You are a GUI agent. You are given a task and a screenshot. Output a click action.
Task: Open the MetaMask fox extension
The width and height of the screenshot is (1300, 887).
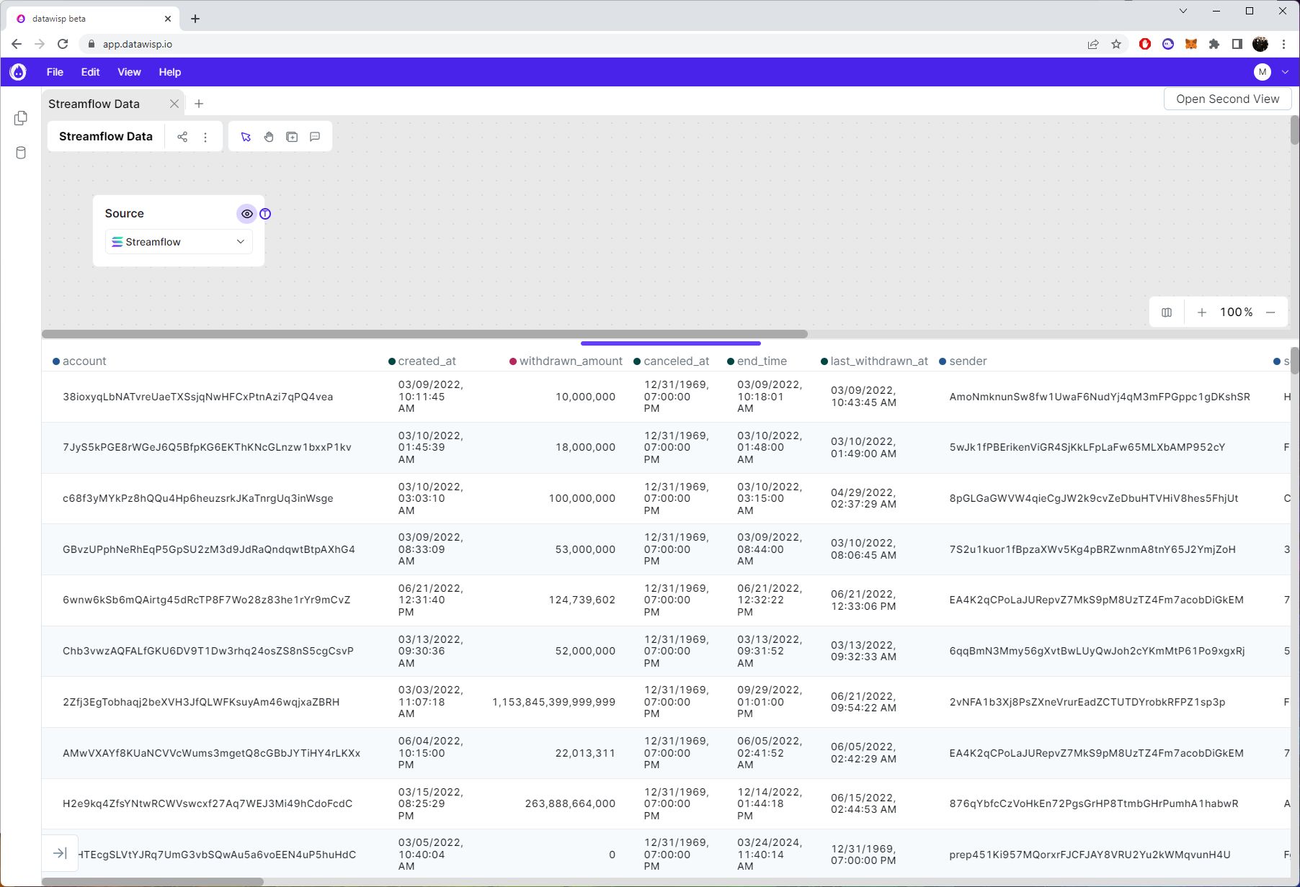pos(1191,44)
